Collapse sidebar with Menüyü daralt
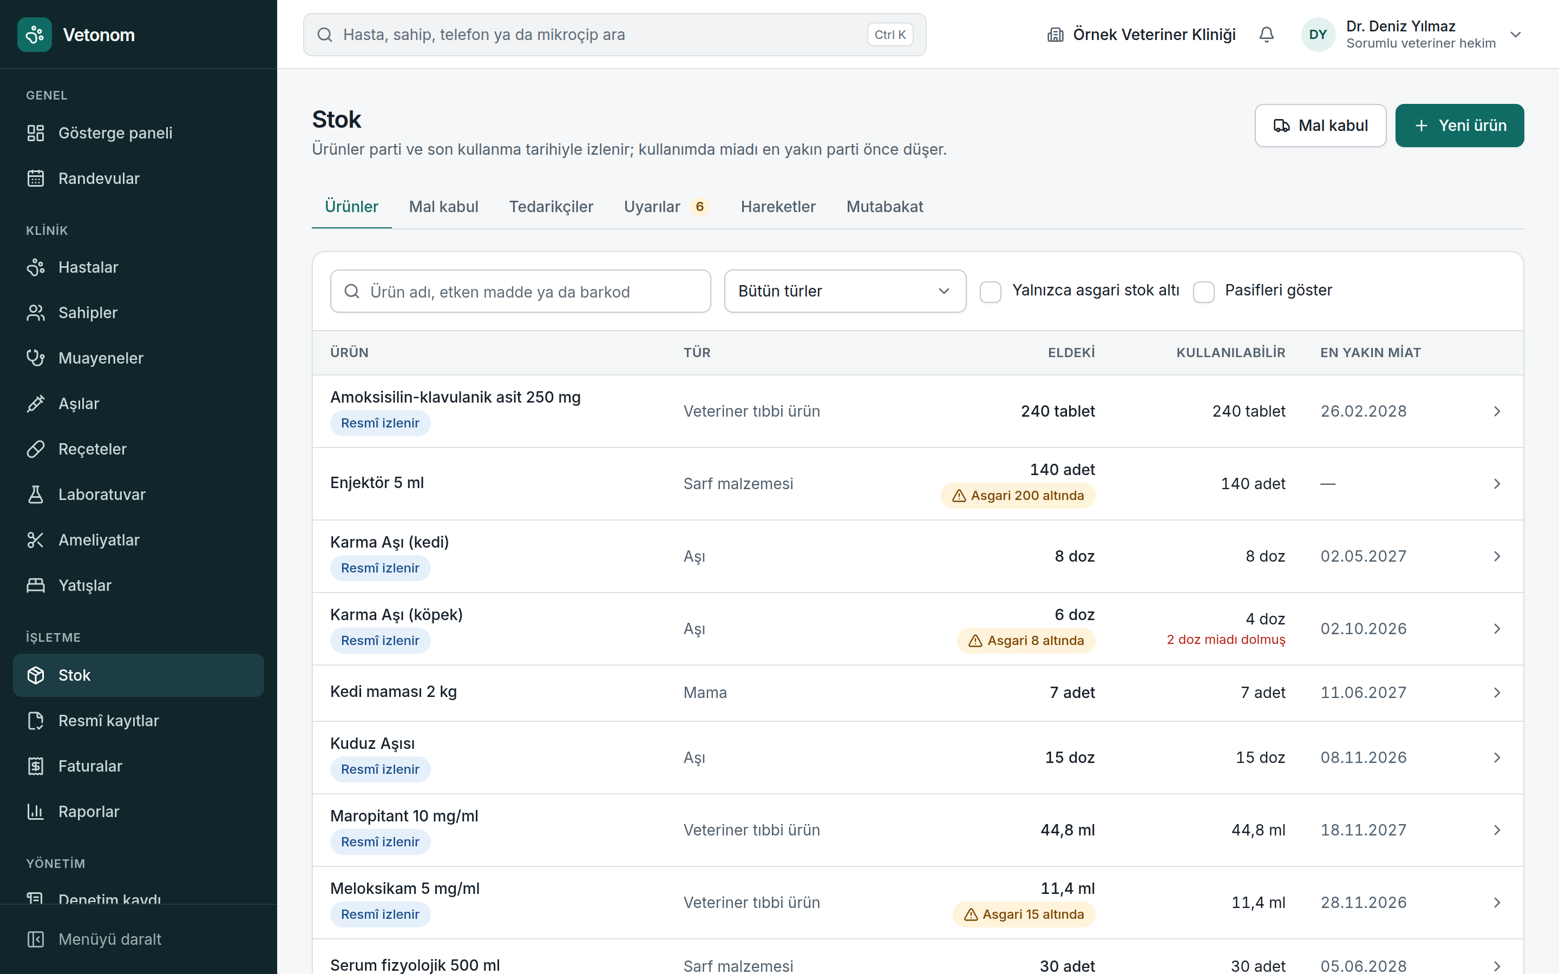 pyautogui.click(x=139, y=939)
